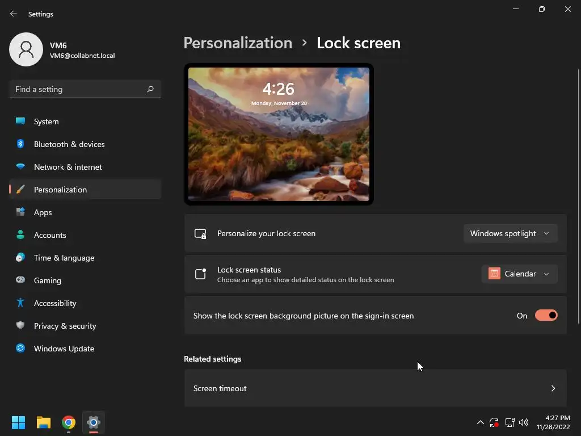Viewport: 581px width, 436px height.
Task: Go to Network & internet
Action: coord(85,167)
